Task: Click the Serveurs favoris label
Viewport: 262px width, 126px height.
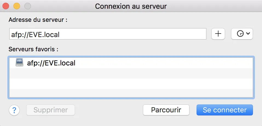Action: coord(33,49)
